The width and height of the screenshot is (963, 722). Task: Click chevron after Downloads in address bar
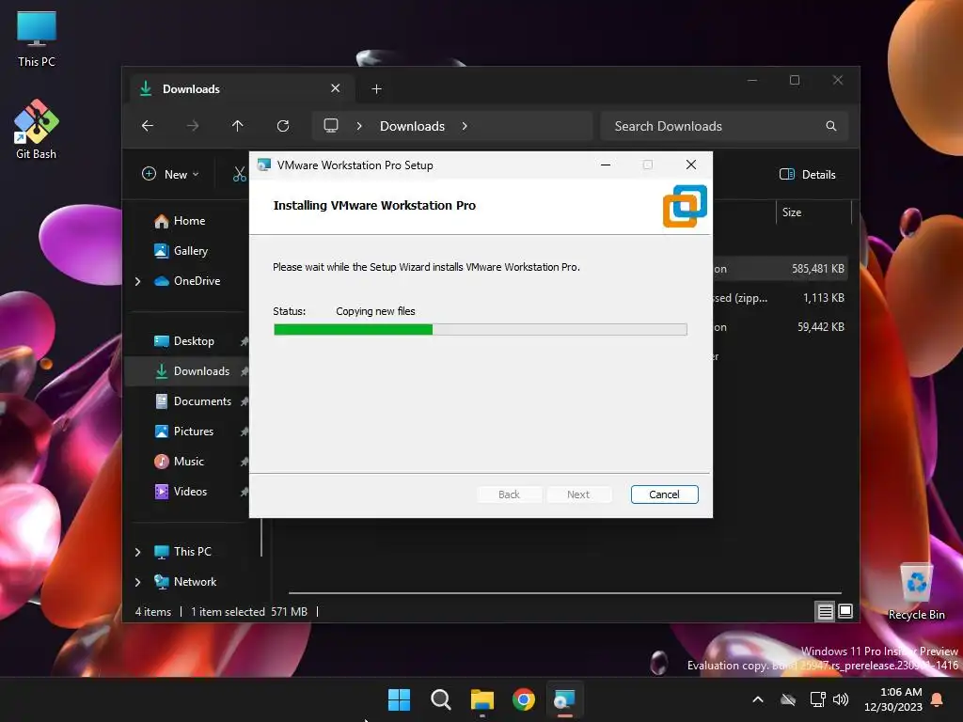465,126
